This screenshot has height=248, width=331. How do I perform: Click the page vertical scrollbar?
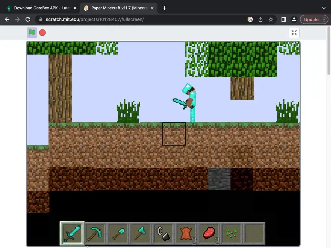click(x=329, y=51)
